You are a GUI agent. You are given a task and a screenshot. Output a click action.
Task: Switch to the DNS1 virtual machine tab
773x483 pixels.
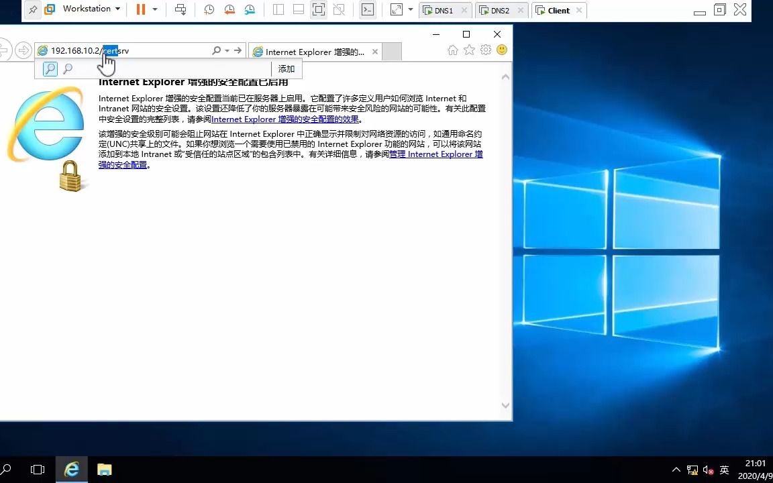[x=442, y=10]
